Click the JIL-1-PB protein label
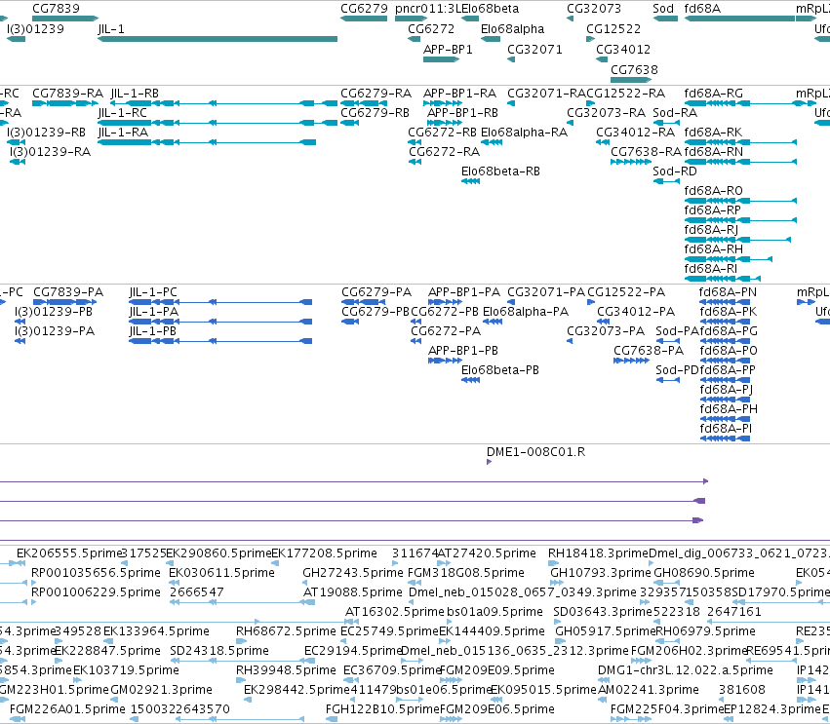The image size is (830, 724). tap(152, 331)
